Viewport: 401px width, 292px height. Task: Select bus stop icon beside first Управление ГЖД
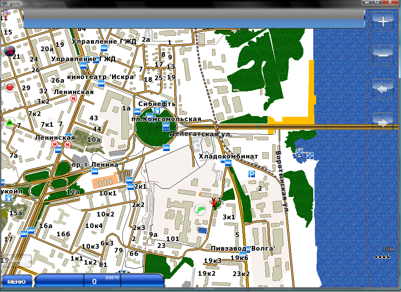pyautogui.click(x=104, y=48)
